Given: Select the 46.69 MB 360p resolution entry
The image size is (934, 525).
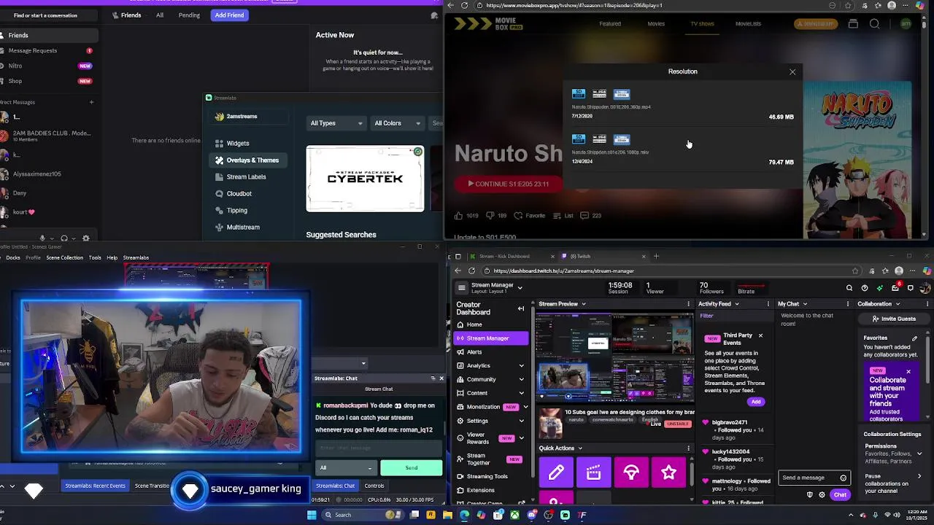Looking at the screenshot, I should point(682,106).
